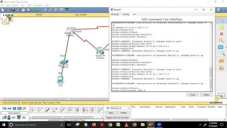Choose the straight-through copper cable icon

48,110
